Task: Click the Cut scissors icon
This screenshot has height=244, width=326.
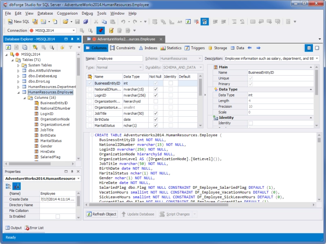Action: pos(96,22)
